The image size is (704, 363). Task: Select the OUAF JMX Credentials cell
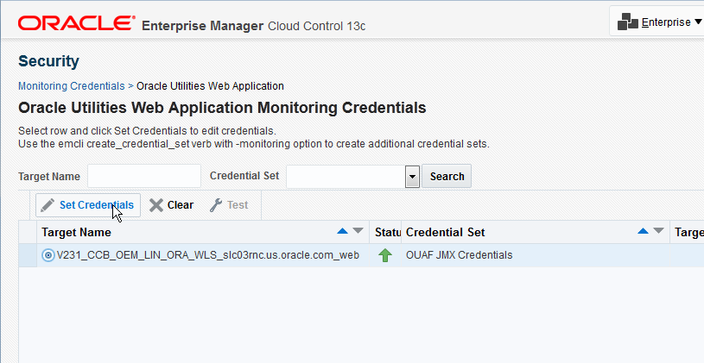[459, 255]
